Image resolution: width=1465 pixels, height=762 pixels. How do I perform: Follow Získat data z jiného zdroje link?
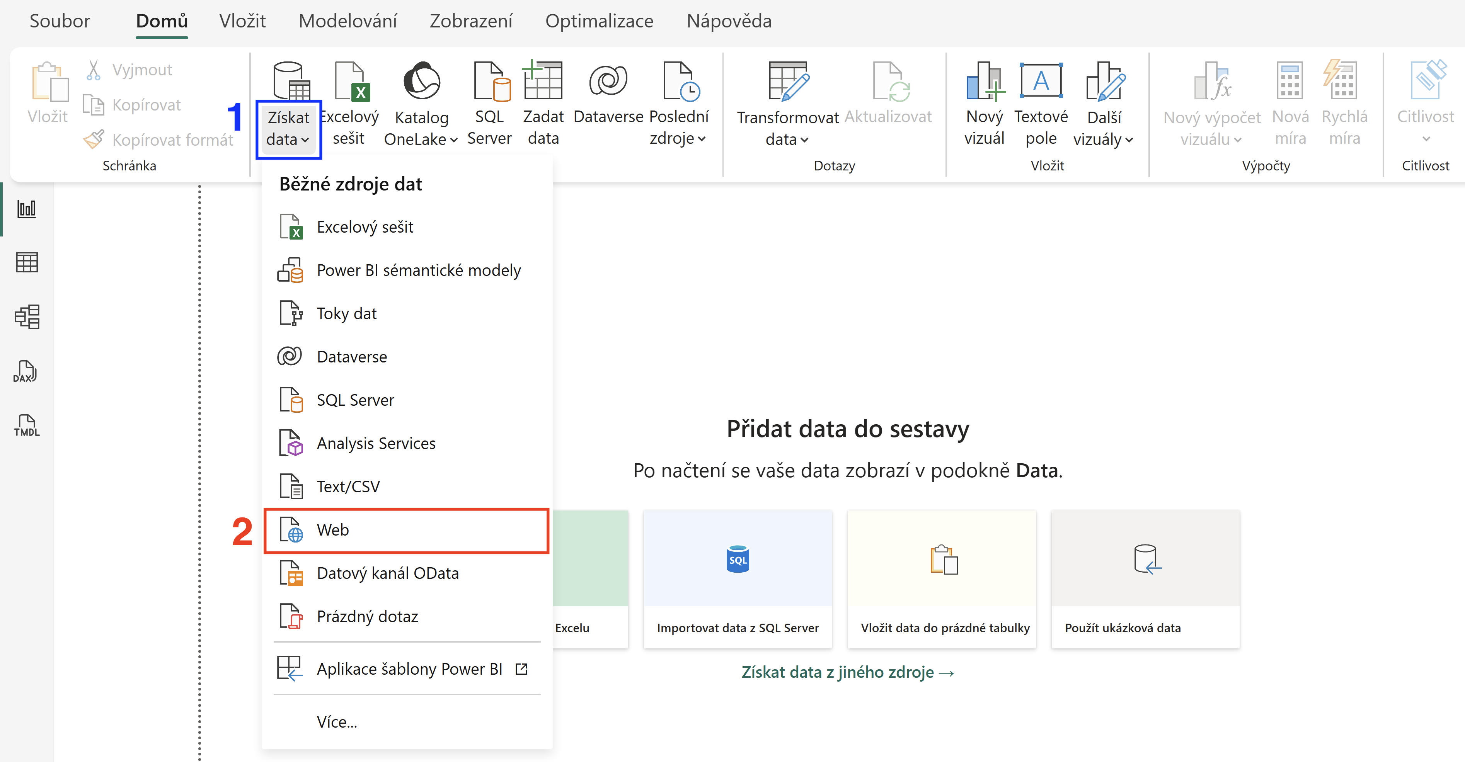pos(847,672)
